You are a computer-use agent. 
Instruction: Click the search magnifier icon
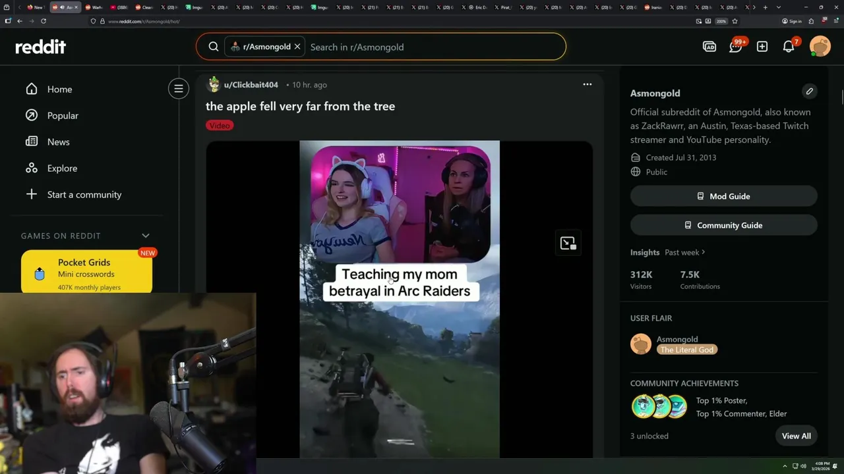(x=214, y=47)
